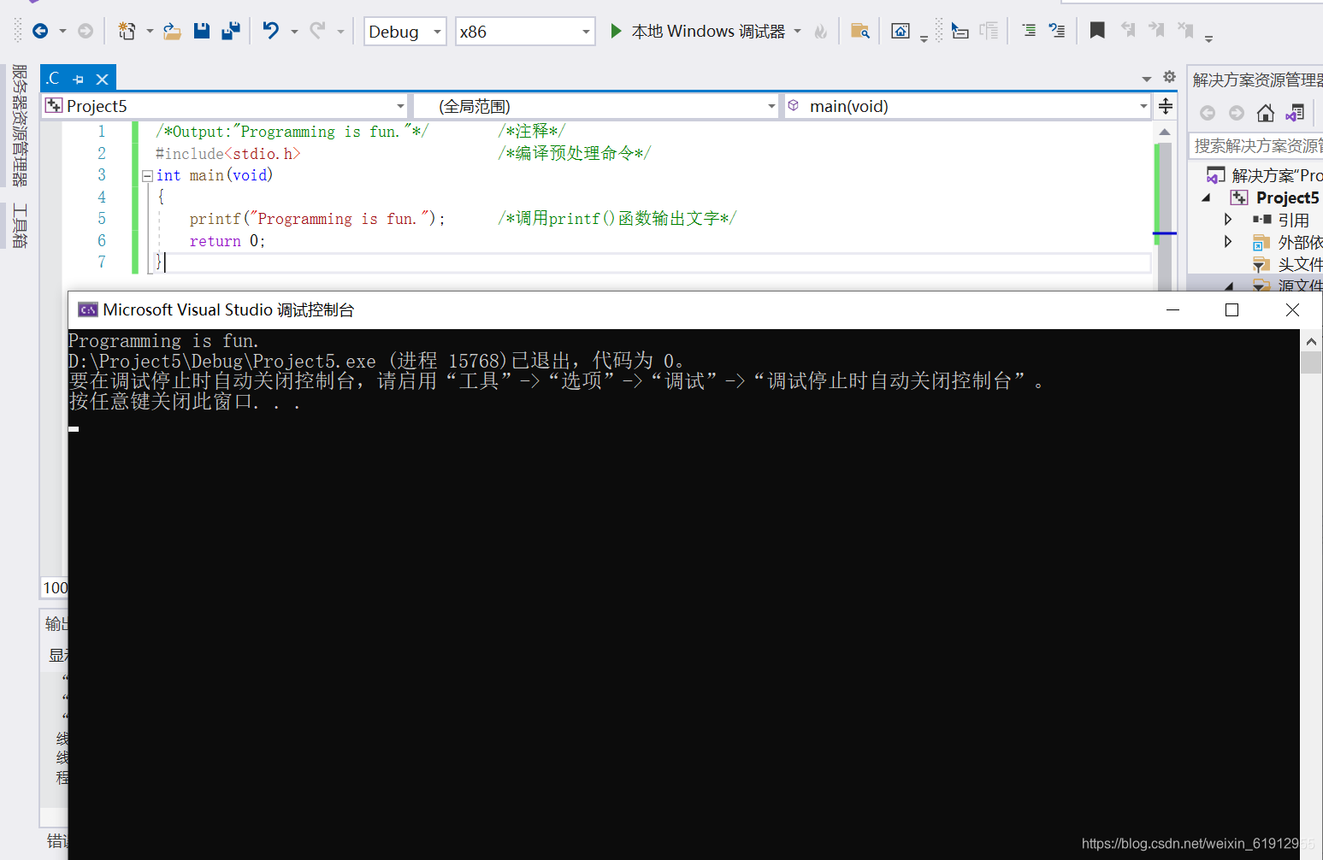Go to the previous bookmark

pyautogui.click(x=1129, y=32)
